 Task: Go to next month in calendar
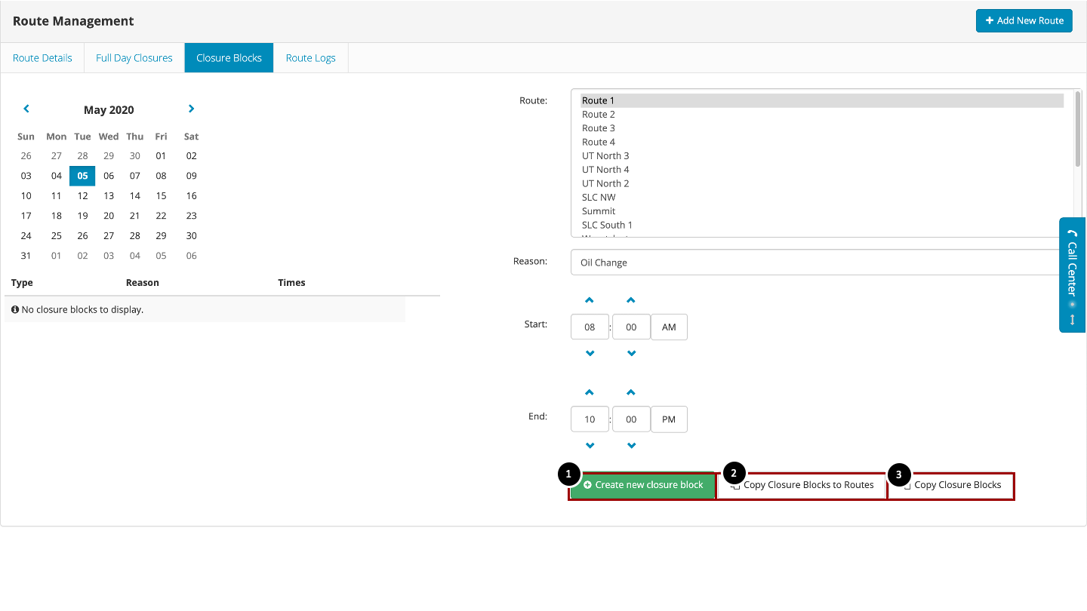191,109
